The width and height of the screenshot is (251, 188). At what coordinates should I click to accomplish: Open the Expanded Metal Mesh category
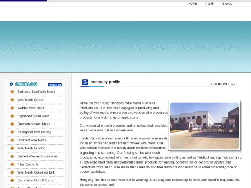(33, 116)
